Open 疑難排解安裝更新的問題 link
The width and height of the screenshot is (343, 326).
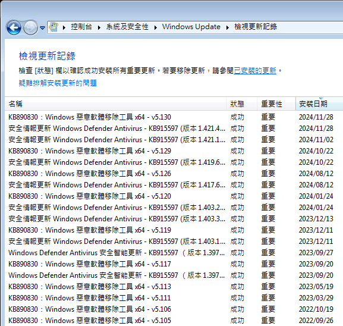(x=58, y=83)
